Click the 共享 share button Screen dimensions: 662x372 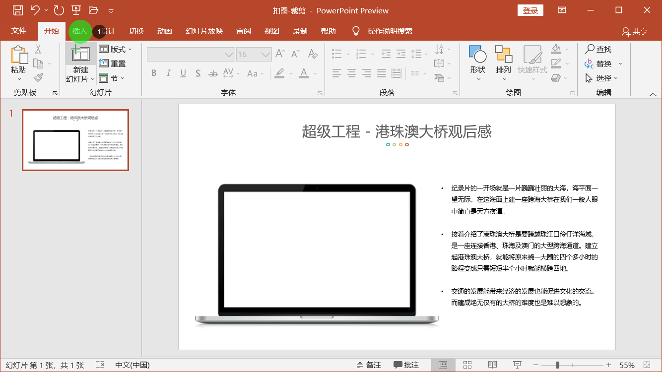(635, 31)
